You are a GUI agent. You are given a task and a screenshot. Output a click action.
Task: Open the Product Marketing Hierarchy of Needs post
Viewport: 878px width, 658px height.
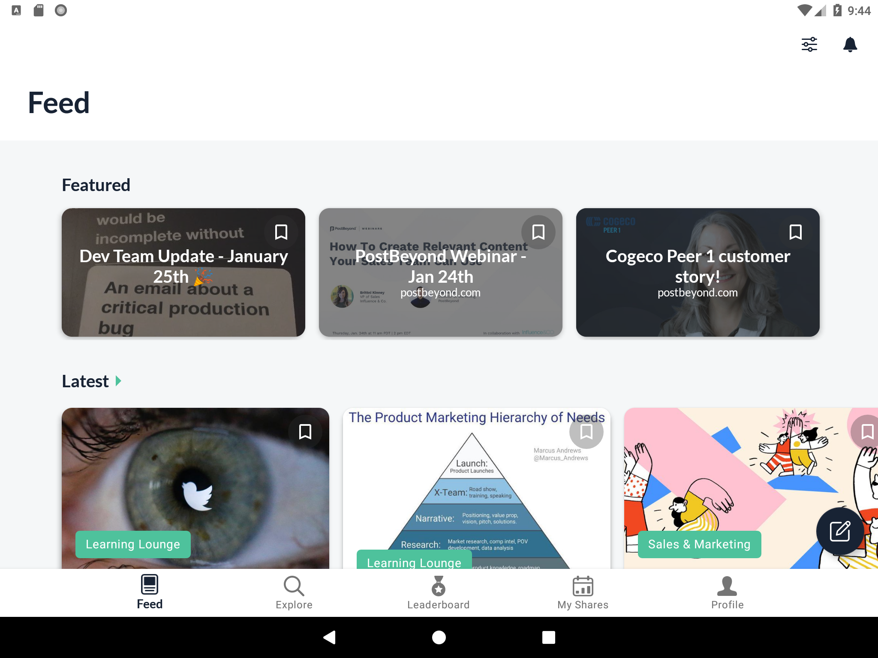coord(477,488)
